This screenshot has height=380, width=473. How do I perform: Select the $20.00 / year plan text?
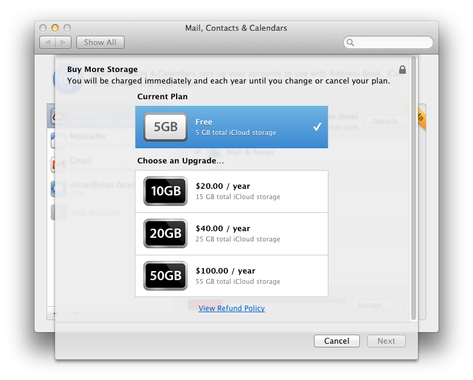pos(223,186)
